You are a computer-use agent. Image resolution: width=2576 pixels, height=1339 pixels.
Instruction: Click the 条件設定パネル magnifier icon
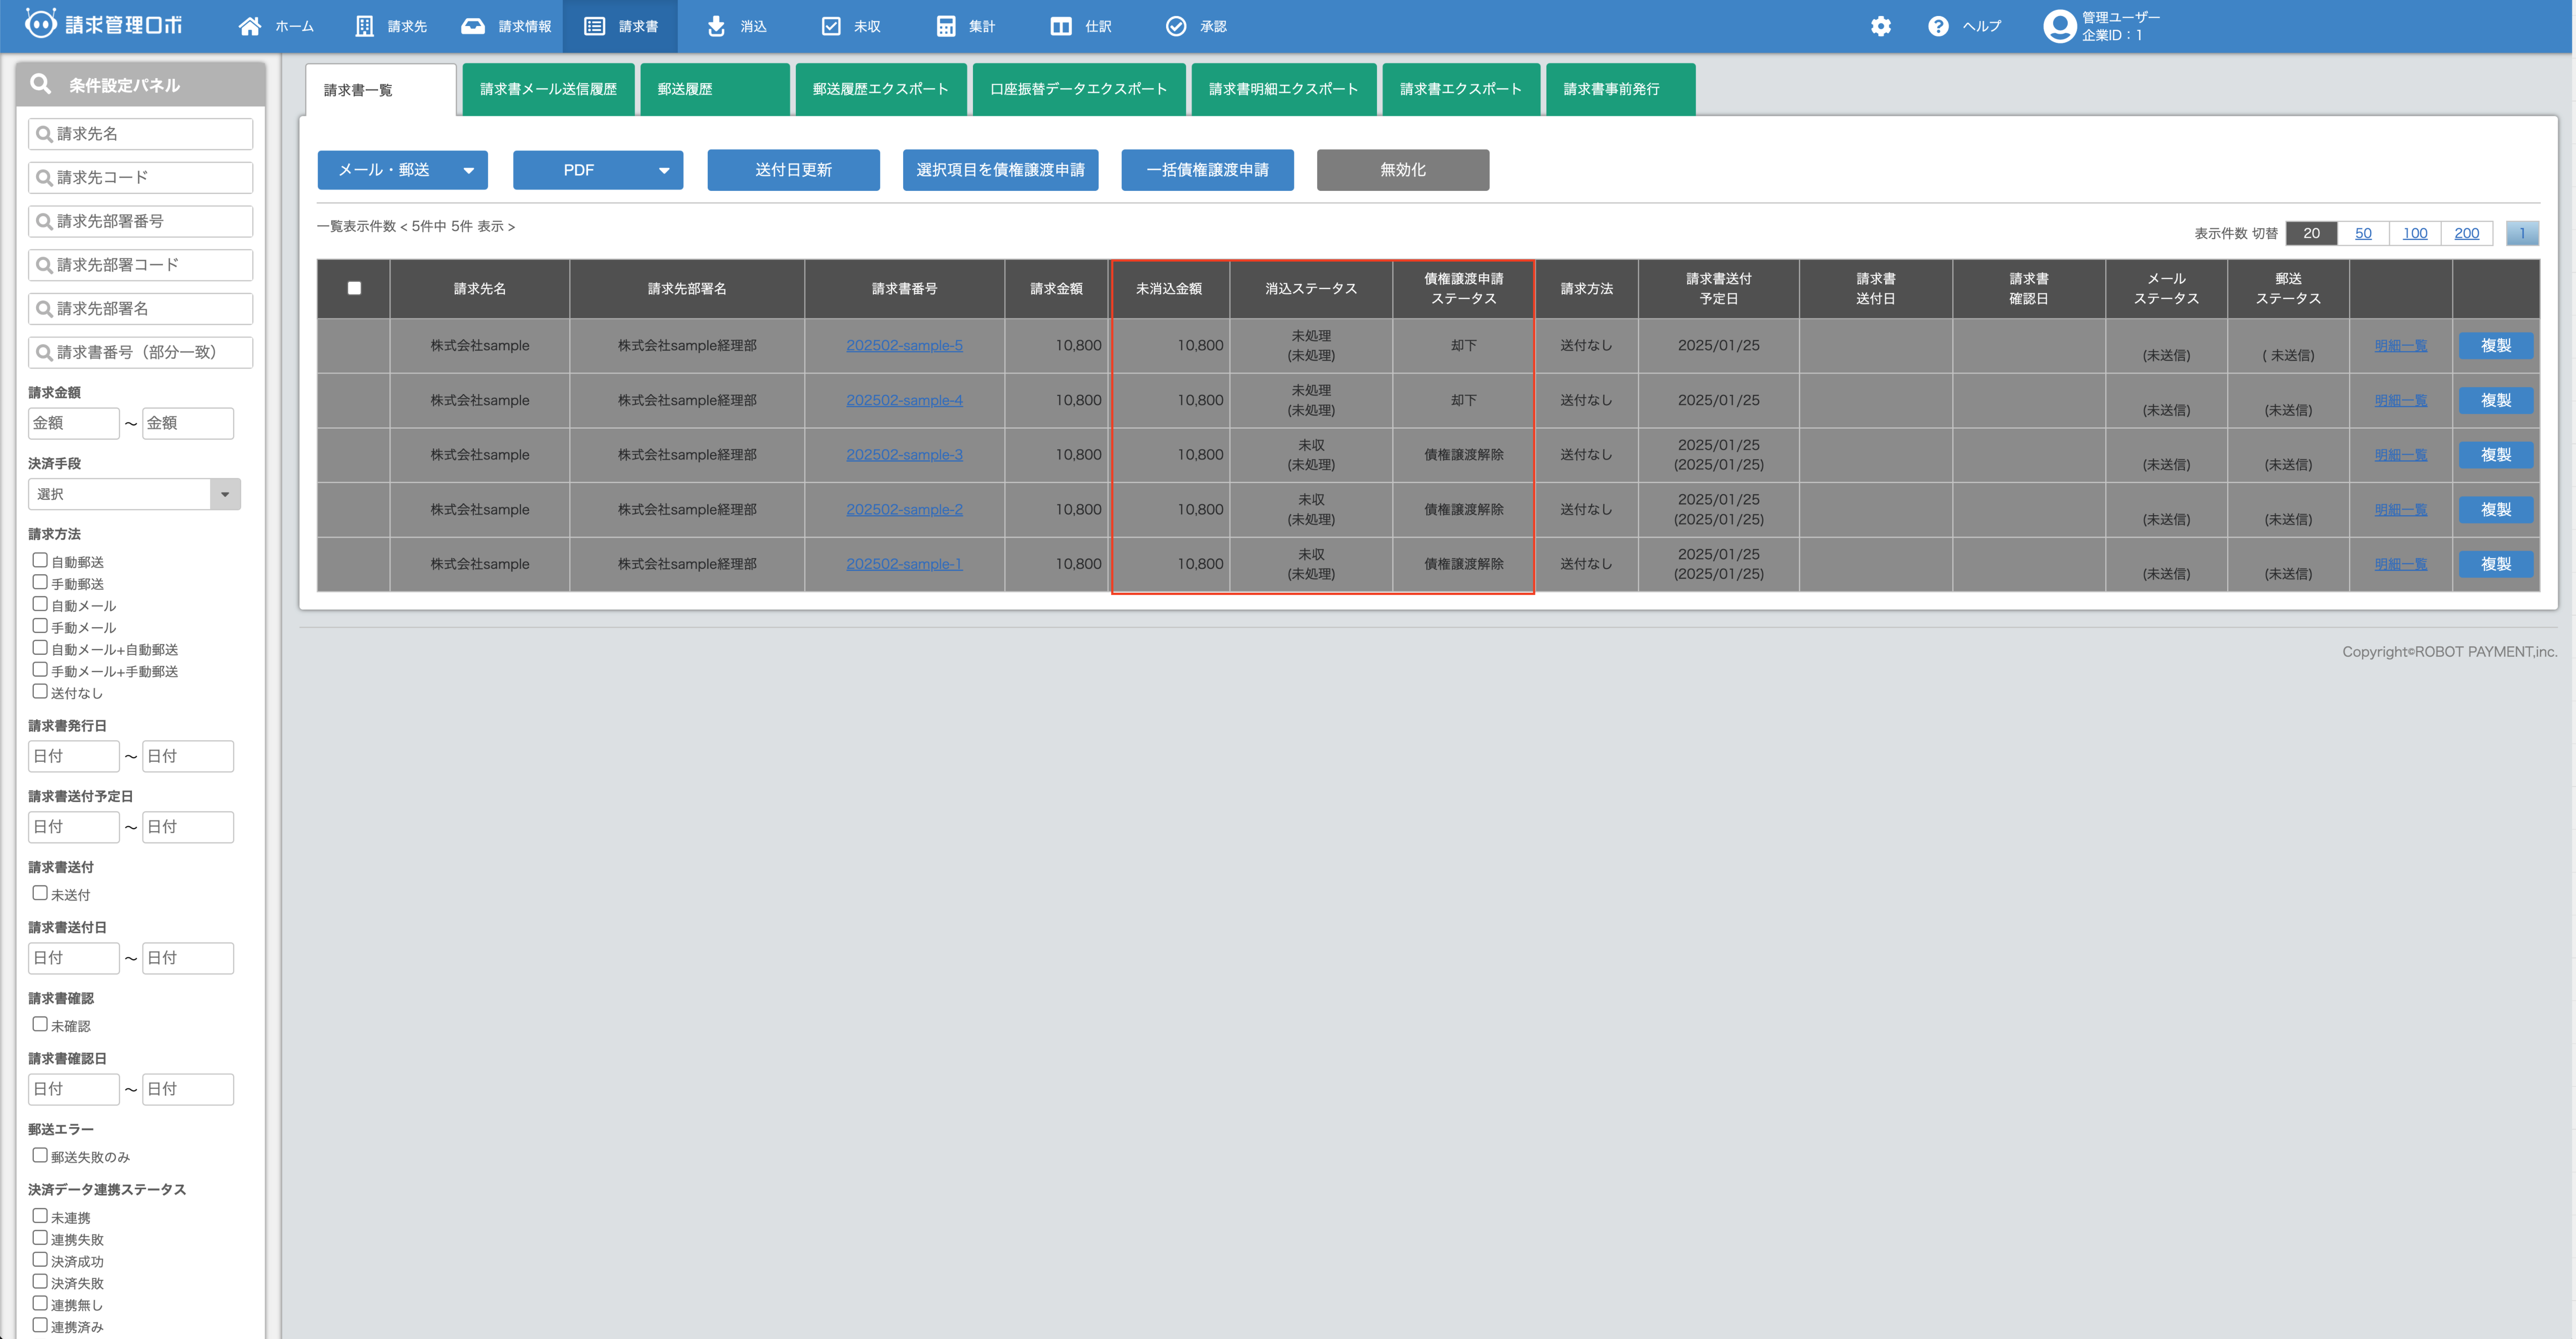click(41, 84)
